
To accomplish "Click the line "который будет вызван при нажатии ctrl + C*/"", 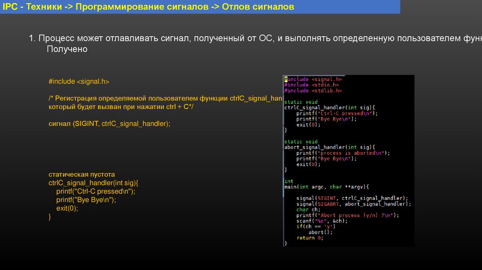I will coord(121,107).
